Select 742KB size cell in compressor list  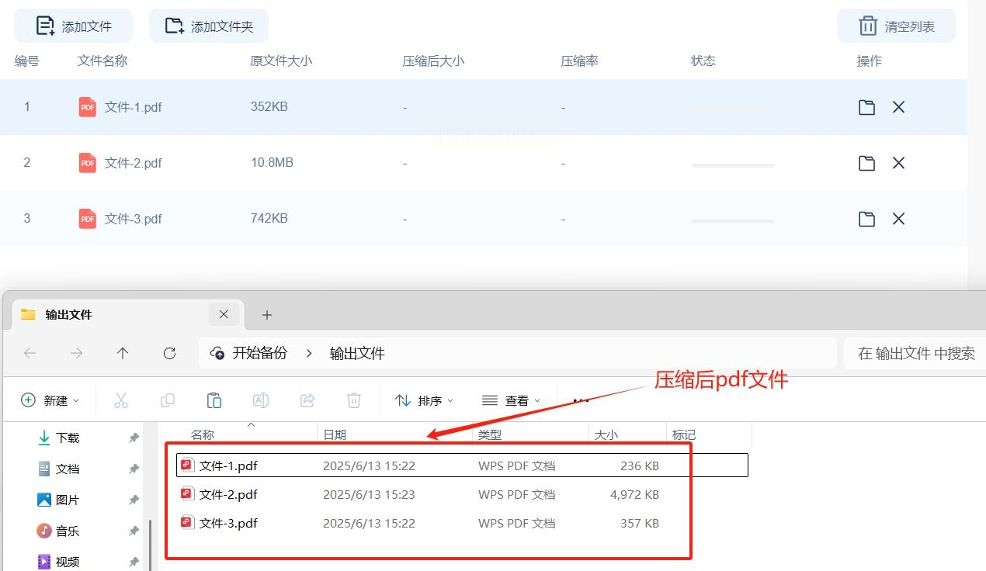coord(269,218)
